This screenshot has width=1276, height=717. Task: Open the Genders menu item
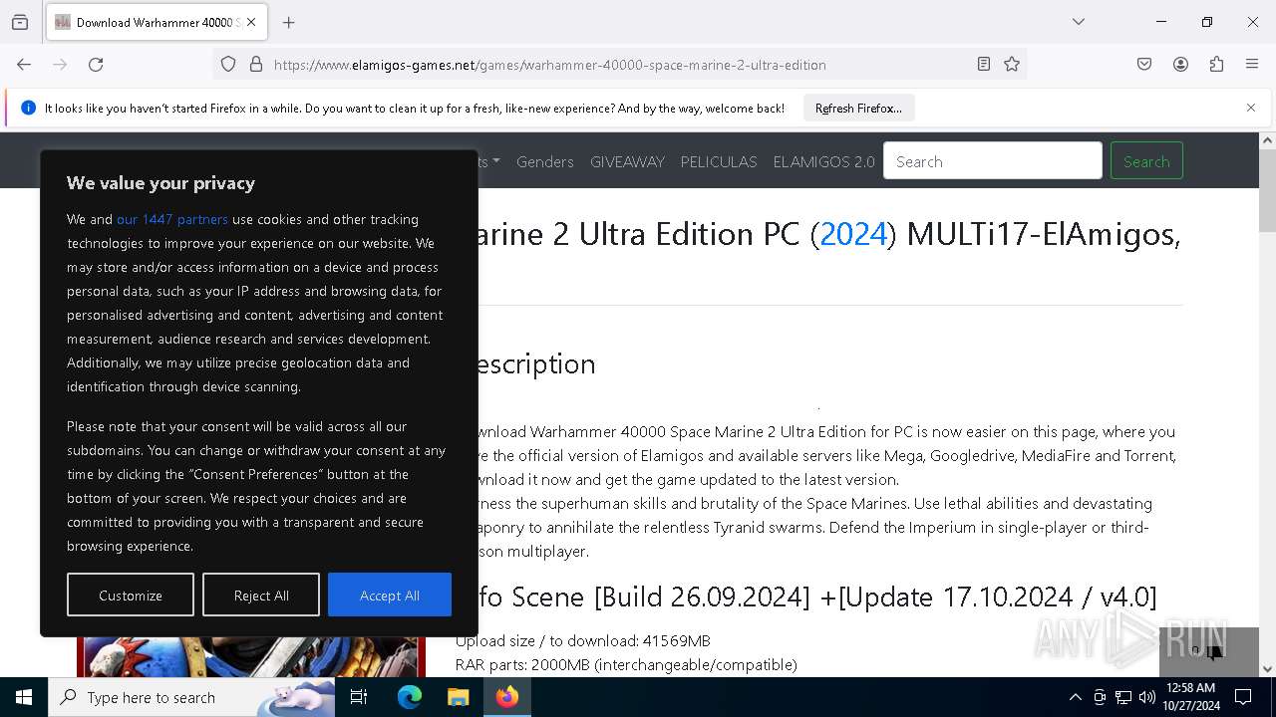pyautogui.click(x=545, y=161)
